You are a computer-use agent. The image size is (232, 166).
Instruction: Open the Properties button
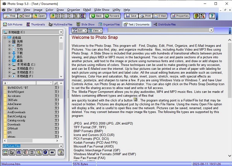[x=180, y=16]
